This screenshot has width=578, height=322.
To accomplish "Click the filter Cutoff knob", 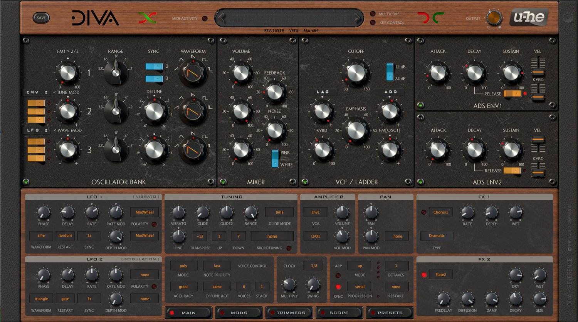I will click(356, 73).
